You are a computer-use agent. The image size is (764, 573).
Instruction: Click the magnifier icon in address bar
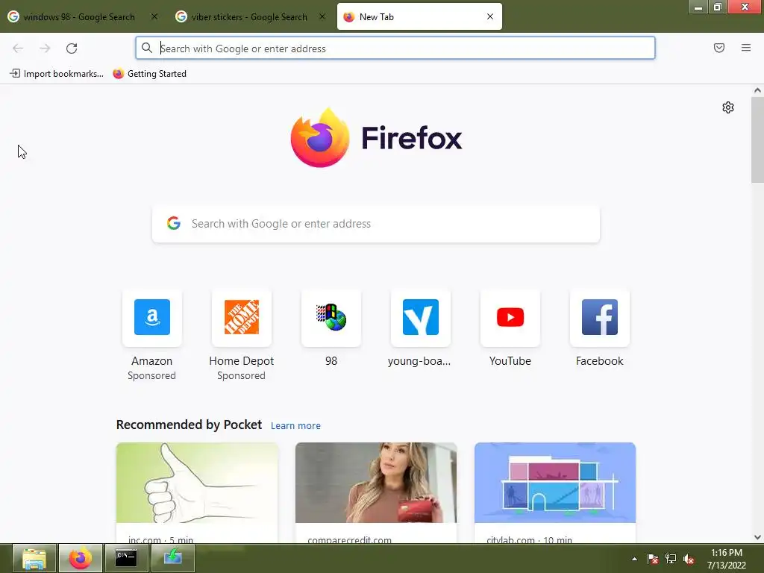pyautogui.click(x=147, y=48)
